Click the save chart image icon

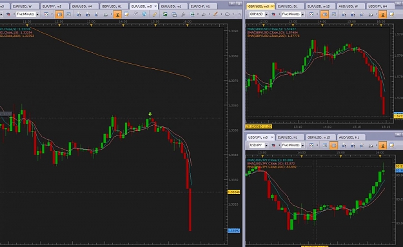coord(165,14)
